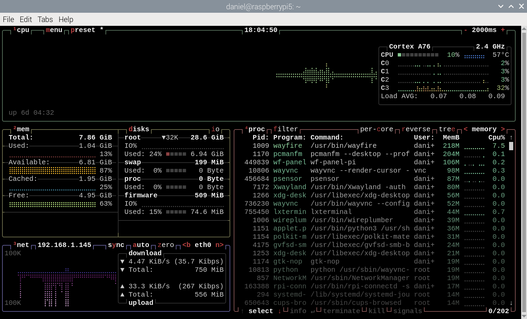Screen dimensions: 527x319
Task: Click the select down arrow in proc footer
Action: [279, 311]
